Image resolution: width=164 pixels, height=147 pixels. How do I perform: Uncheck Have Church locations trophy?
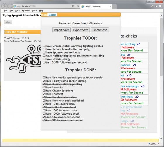click(44, 91)
